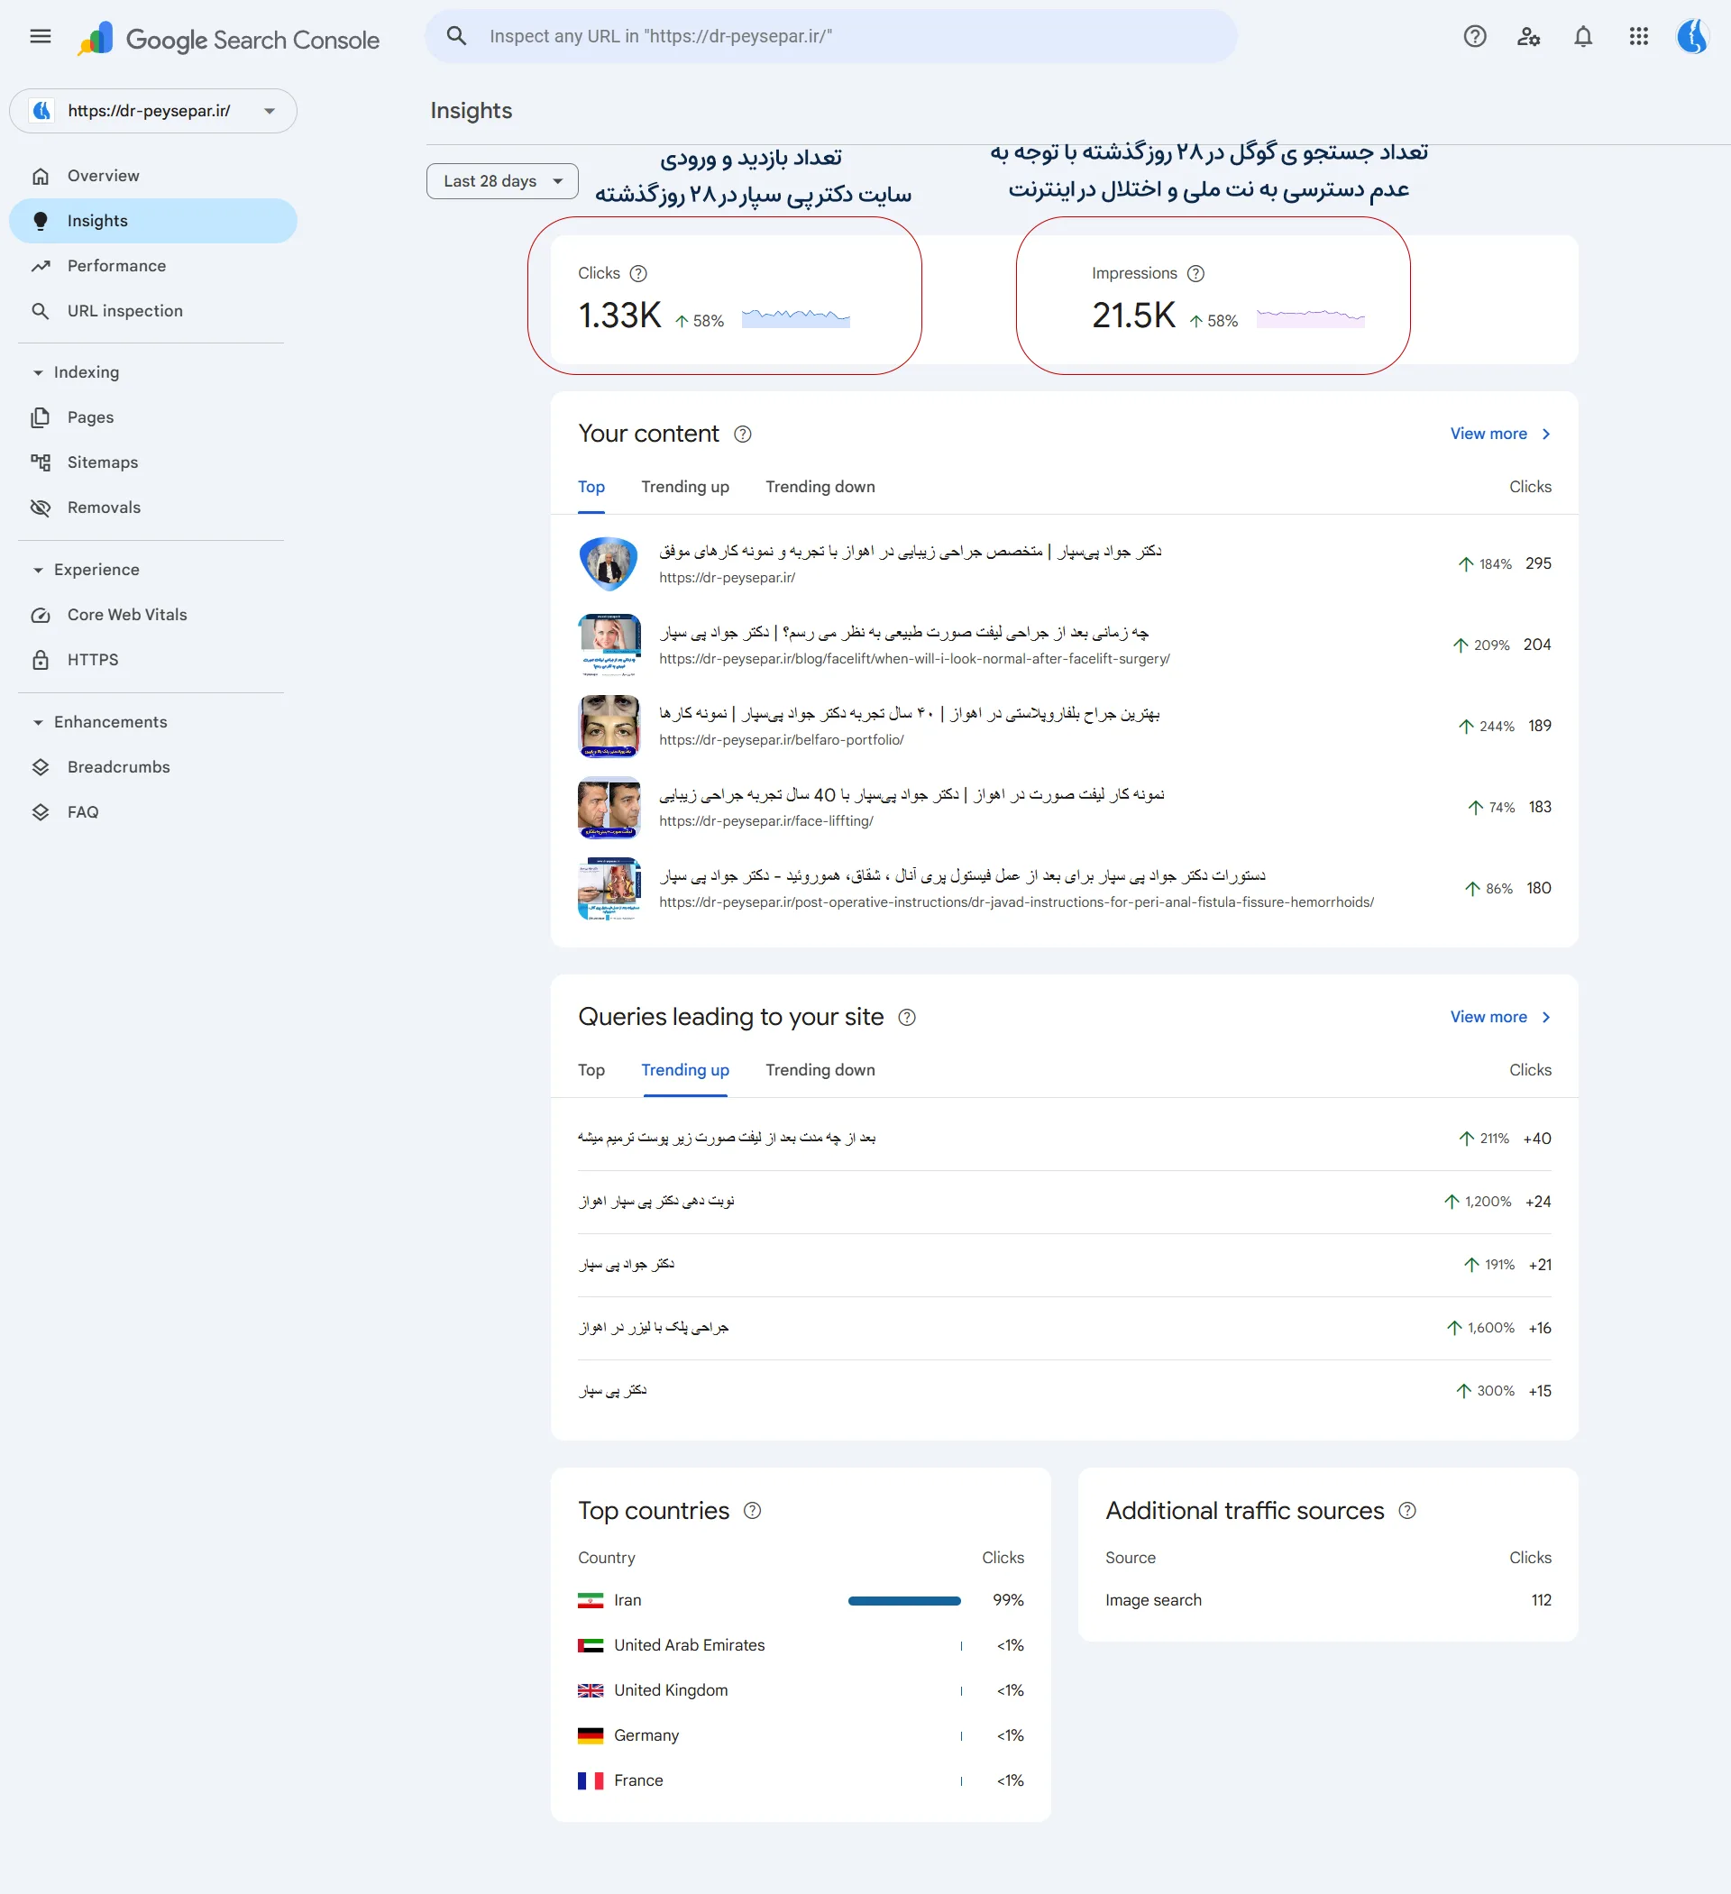Screen dimensions: 1731x1894
Task: Open the Performance menu item
Action: (153, 266)
